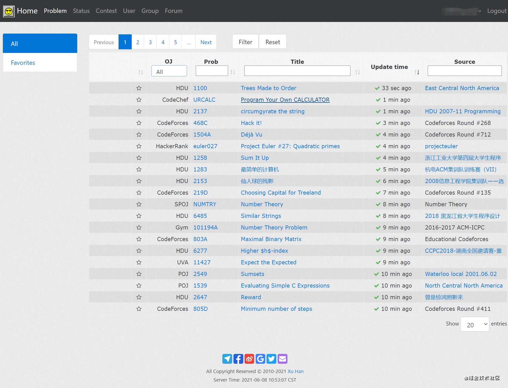Go to page 2

pyautogui.click(x=138, y=42)
